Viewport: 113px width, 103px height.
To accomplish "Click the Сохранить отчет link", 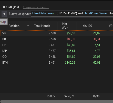I will coord(36,7).
